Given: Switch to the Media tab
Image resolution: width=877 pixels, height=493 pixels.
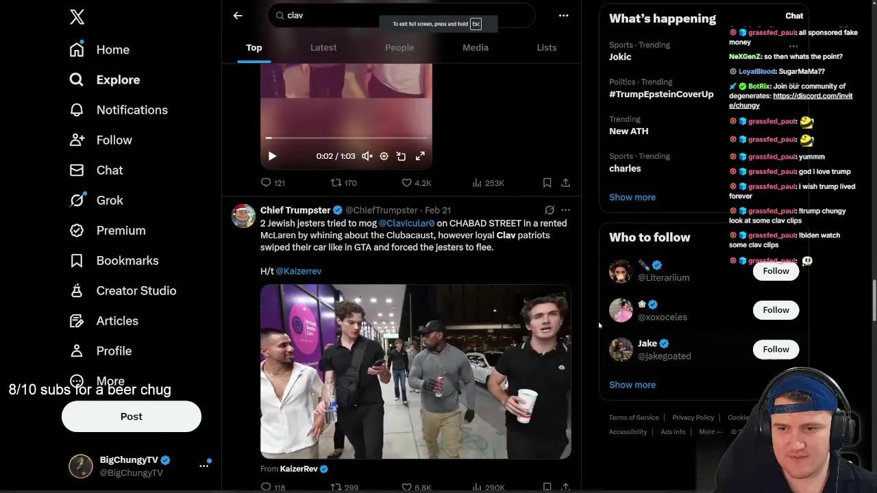Looking at the screenshot, I should coord(475,47).
